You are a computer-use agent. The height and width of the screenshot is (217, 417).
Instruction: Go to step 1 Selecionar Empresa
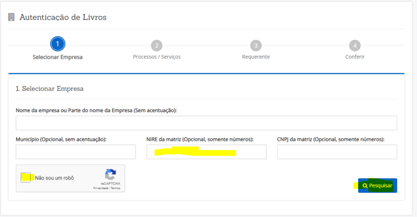pyautogui.click(x=57, y=44)
